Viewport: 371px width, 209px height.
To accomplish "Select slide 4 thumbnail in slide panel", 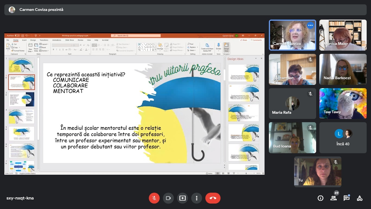I will tap(21, 116).
